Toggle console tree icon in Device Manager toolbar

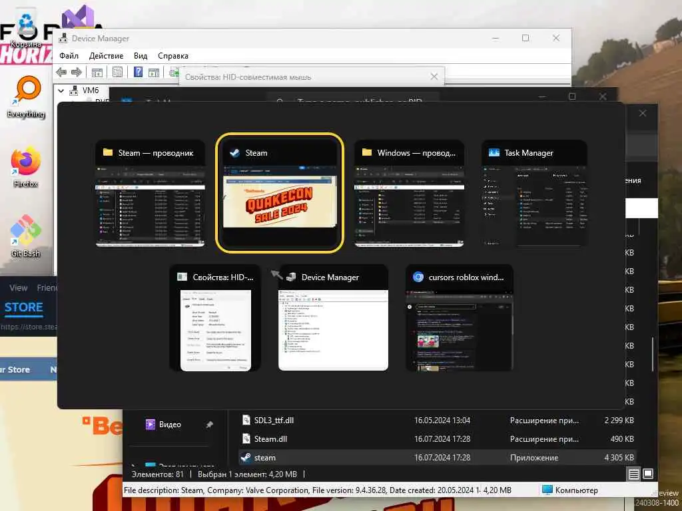tap(97, 72)
